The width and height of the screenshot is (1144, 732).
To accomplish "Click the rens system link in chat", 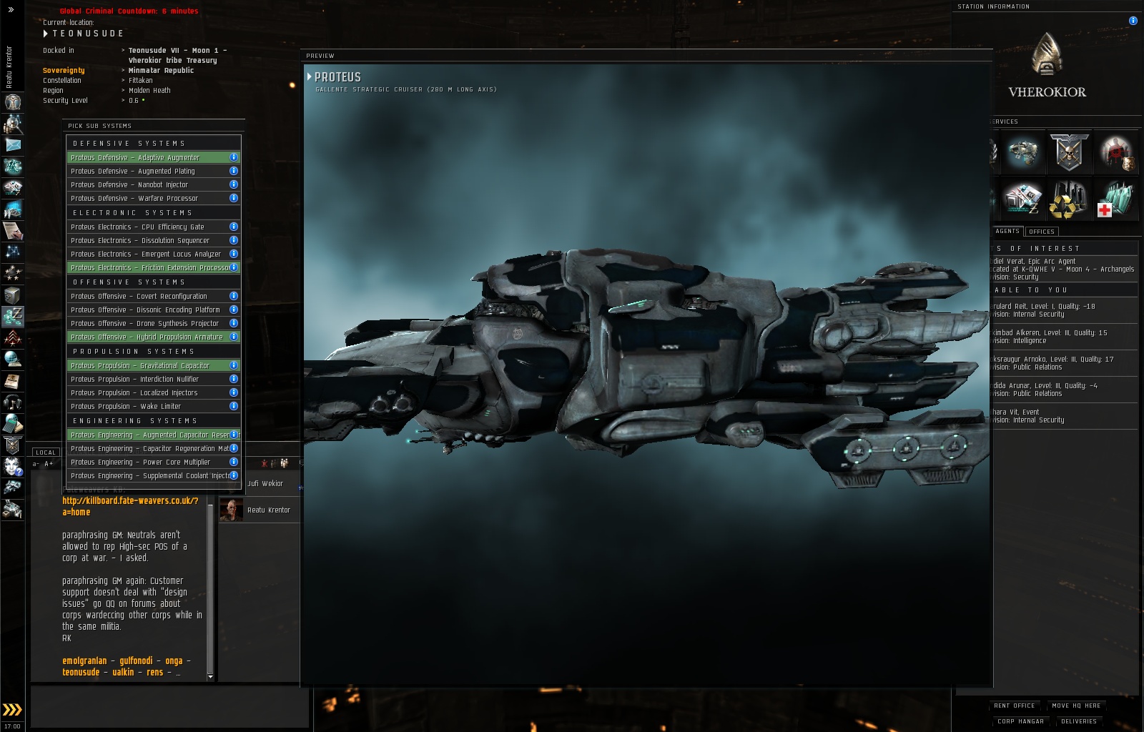I will click(155, 672).
